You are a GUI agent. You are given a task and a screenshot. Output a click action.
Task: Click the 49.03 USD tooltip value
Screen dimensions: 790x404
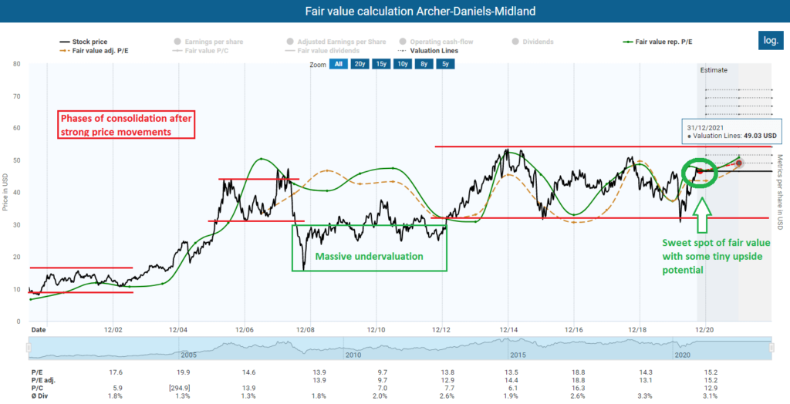coord(759,136)
